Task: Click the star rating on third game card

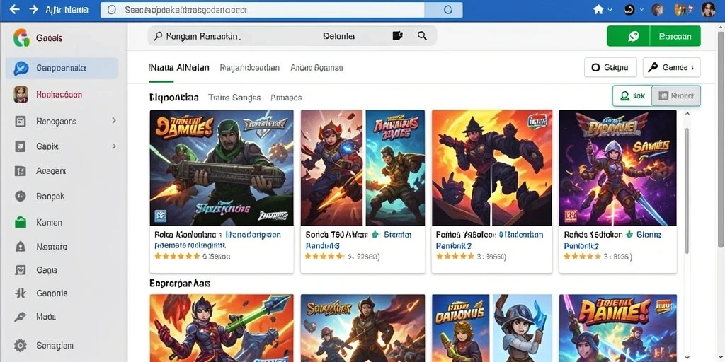Action: [x=457, y=256]
